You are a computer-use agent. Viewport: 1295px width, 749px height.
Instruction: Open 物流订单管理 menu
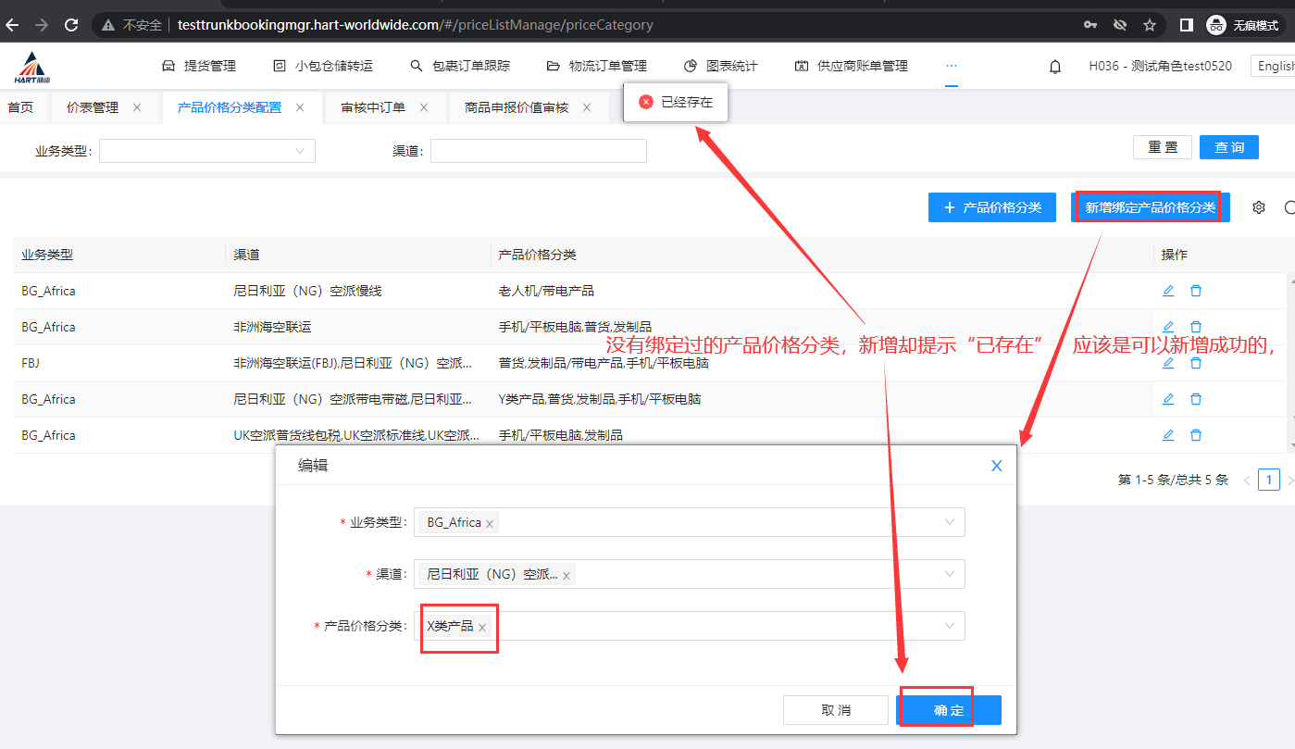(x=597, y=67)
